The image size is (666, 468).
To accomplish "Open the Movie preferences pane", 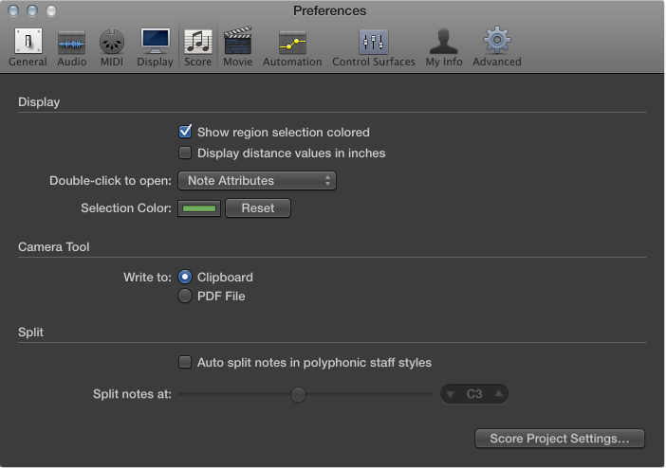I will pos(238,47).
